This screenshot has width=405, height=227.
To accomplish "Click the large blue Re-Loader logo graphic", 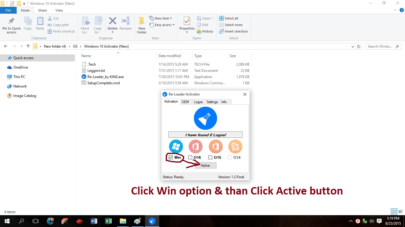I will click(205, 118).
